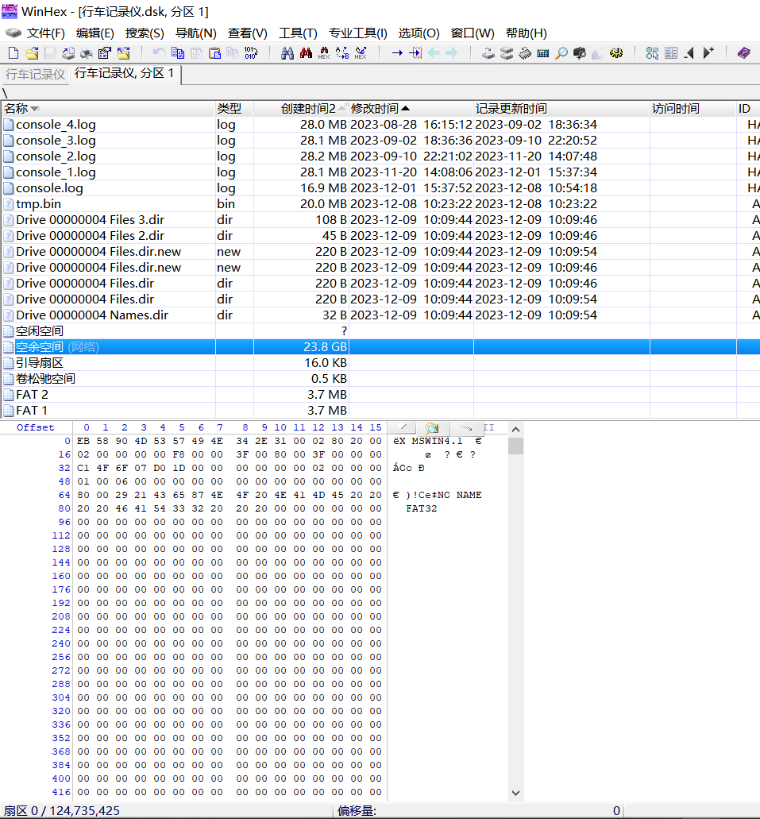Click the 偏移量 status bar field

click(479, 810)
